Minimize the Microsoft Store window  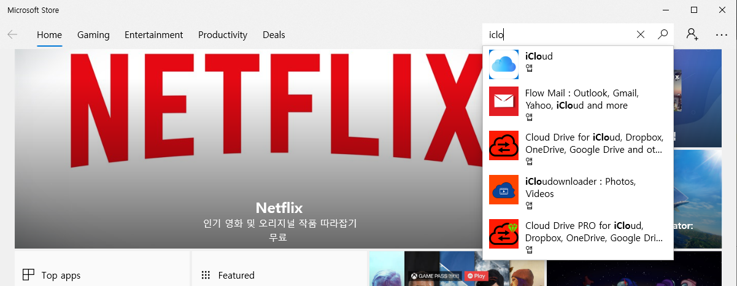666,10
